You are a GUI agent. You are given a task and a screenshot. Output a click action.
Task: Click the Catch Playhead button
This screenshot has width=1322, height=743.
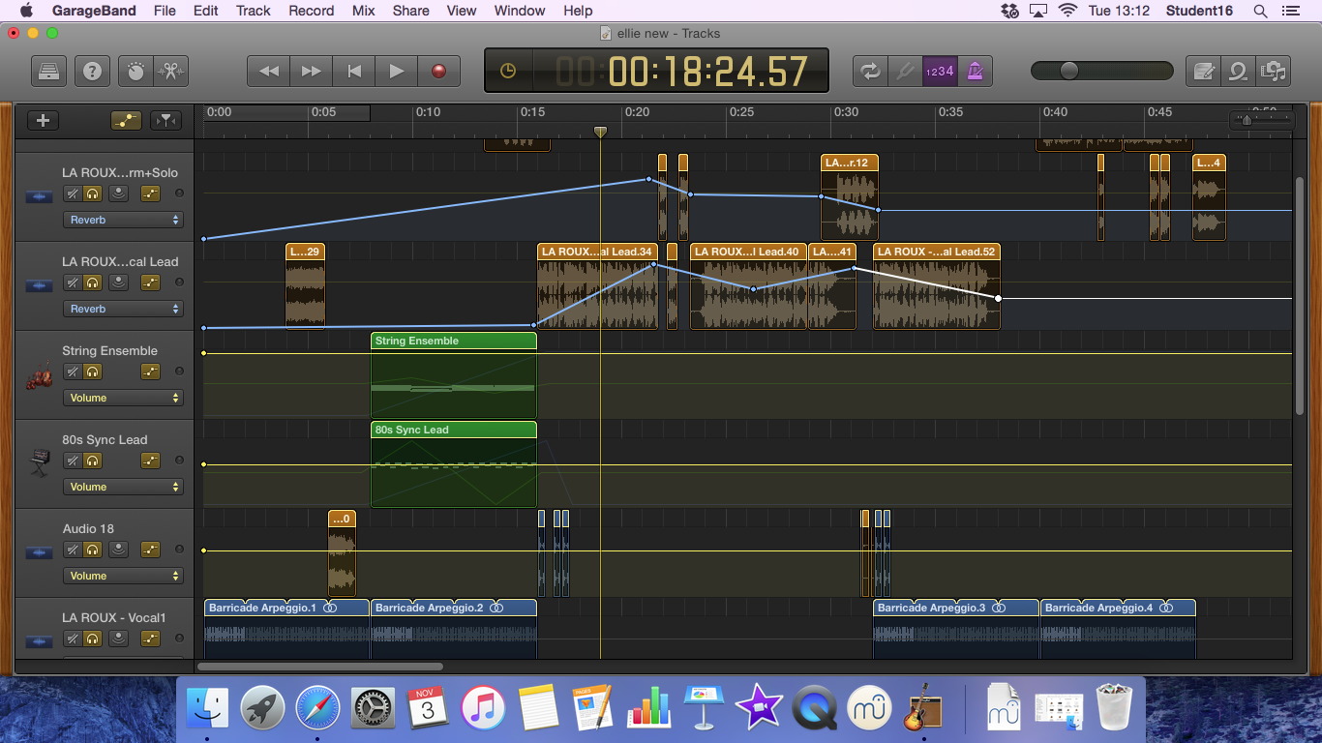166,121
